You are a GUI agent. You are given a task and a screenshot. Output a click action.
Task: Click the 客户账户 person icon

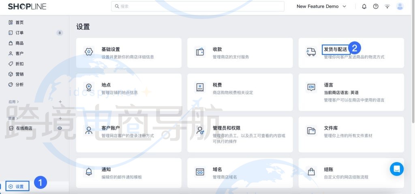click(89, 131)
